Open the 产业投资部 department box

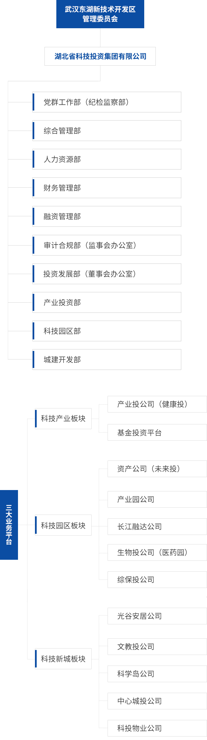(107, 302)
